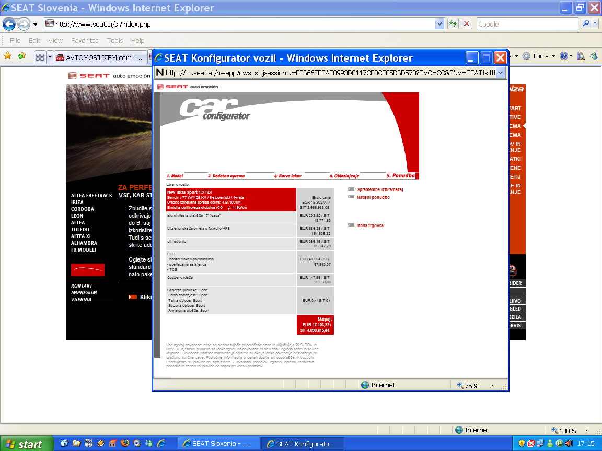Click KONTAKT link on SEAT page

pos(82,286)
